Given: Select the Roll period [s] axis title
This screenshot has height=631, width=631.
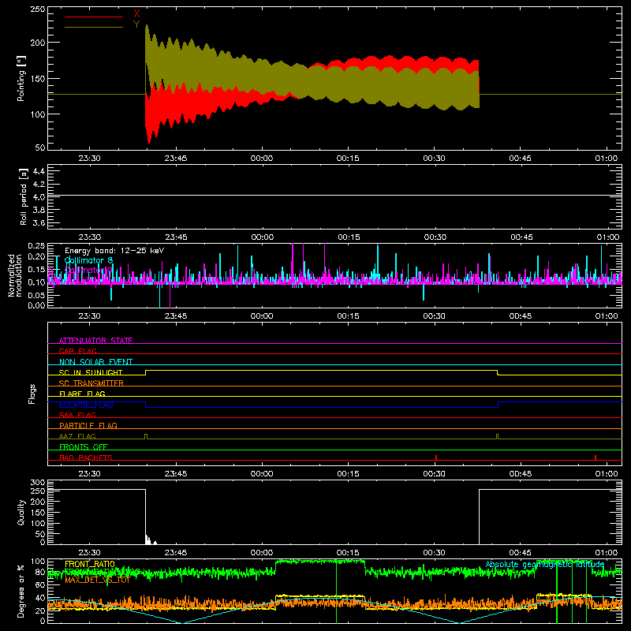Looking at the screenshot, I should (23, 196).
